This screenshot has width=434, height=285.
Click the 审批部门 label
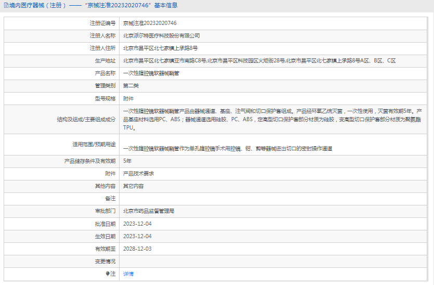[x=105, y=211]
